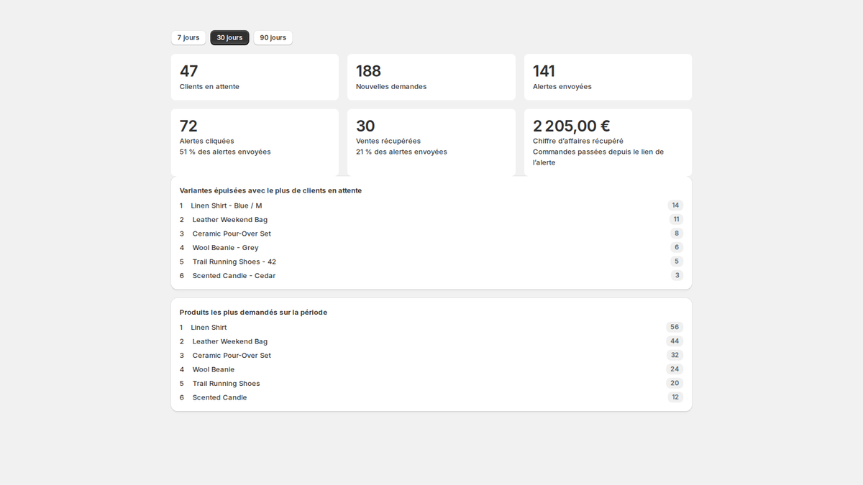The image size is (863, 485).
Task: Click the 141 Alertes envoyées card
Action: tap(608, 77)
